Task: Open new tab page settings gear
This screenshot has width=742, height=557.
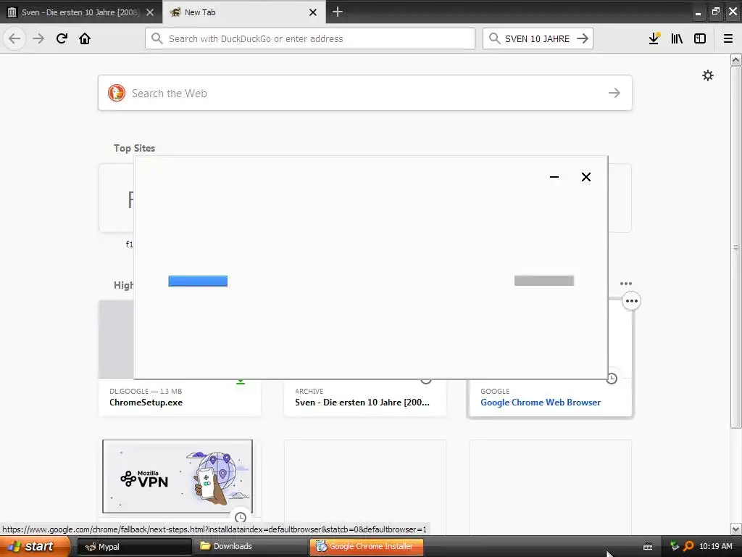Action: pos(708,75)
